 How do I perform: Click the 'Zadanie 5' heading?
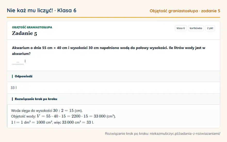[25, 34]
